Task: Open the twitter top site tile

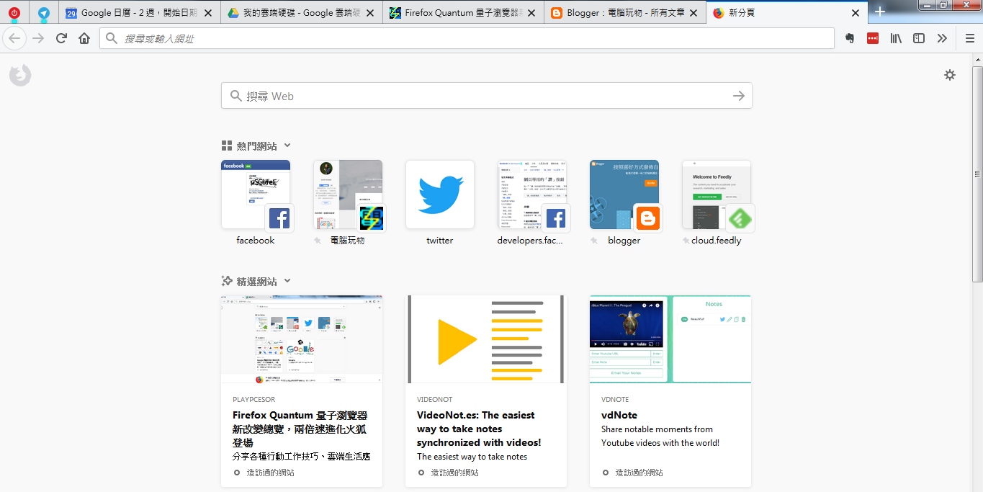Action: coord(440,194)
